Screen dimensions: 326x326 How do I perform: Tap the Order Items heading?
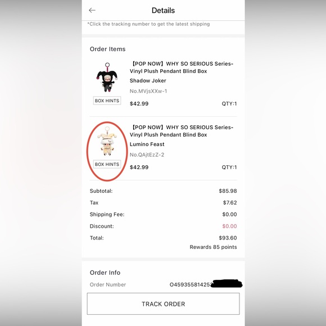[x=108, y=49]
